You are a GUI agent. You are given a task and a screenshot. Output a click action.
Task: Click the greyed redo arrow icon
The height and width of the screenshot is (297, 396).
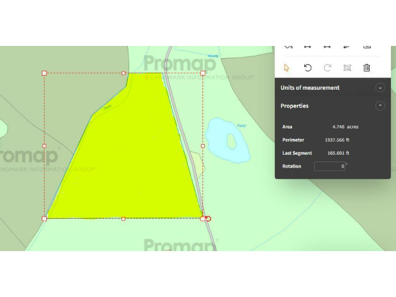click(x=327, y=68)
